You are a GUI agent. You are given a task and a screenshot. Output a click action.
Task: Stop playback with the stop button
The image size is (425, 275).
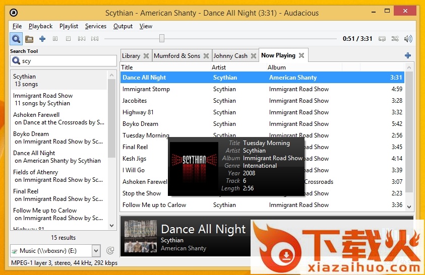pyautogui.click(x=68, y=39)
